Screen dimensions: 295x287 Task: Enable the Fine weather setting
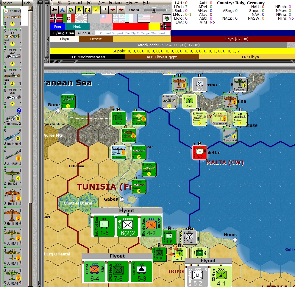[x=58, y=26]
